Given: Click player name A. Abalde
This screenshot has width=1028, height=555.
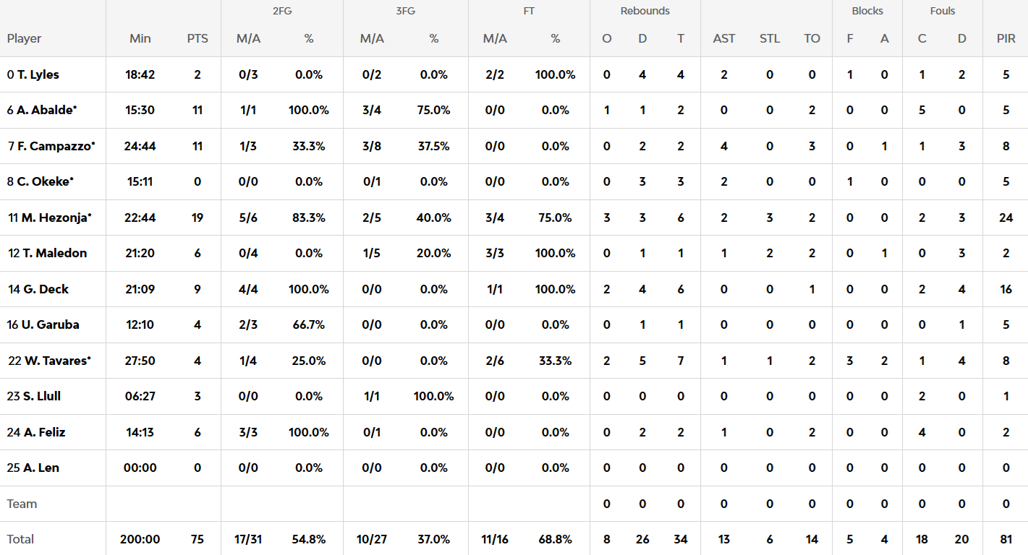Looking at the screenshot, I should (46, 110).
